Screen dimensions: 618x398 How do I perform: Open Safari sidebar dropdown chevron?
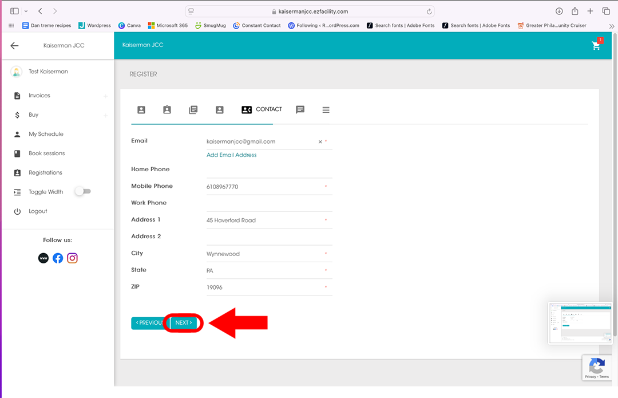tap(26, 11)
